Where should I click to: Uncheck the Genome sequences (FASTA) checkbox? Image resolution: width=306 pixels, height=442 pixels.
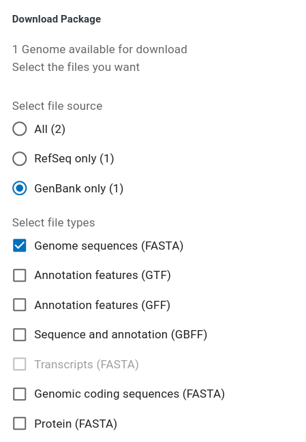point(20,246)
